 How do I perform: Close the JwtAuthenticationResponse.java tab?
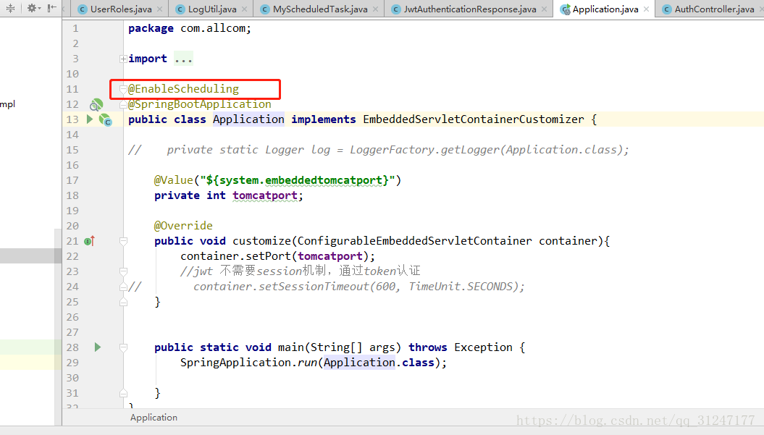[x=545, y=9]
